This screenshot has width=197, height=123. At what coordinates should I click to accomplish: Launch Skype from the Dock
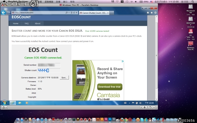[142, 120]
